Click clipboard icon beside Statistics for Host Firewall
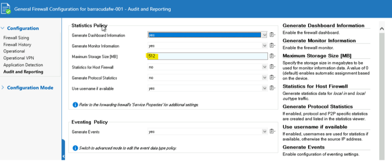 (x=272, y=67)
